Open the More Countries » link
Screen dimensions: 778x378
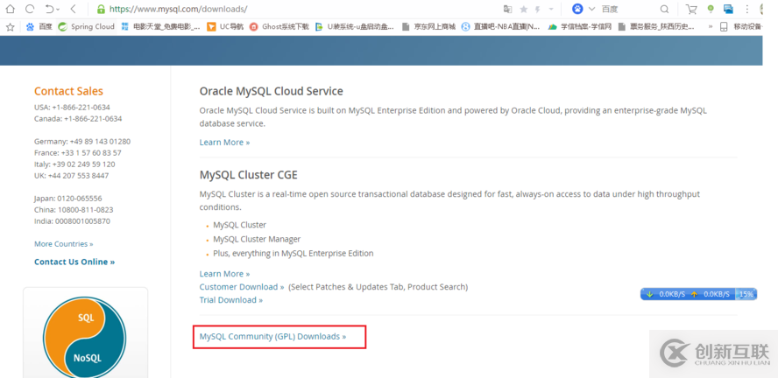[63, 244]
